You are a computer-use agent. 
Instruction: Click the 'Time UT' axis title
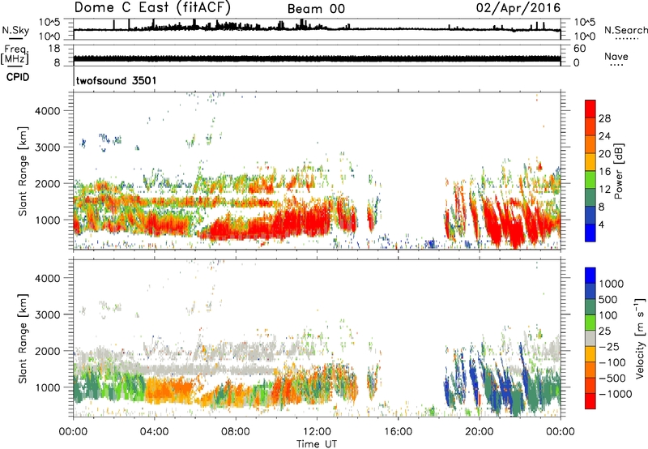pos(317,443)
